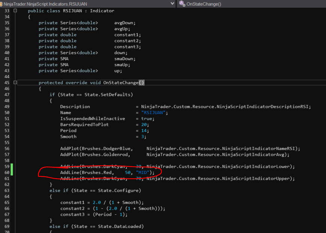326x233 pixels.
Task: Click line number 33 in the gutter
Action: tap(7, 11)
